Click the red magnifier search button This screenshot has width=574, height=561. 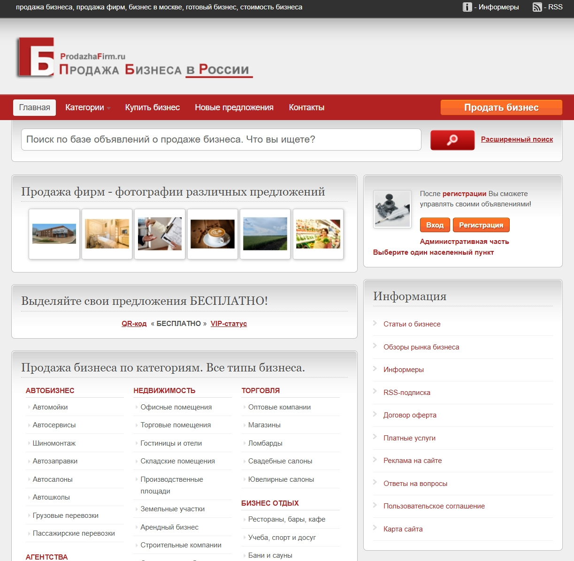(x=452, y=140)
